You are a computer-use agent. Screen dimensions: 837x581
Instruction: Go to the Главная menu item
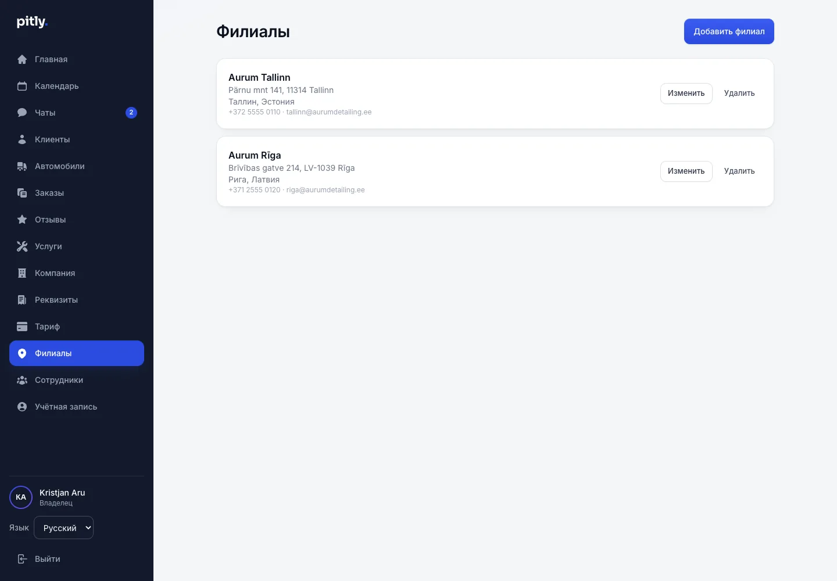coord(77,59)
